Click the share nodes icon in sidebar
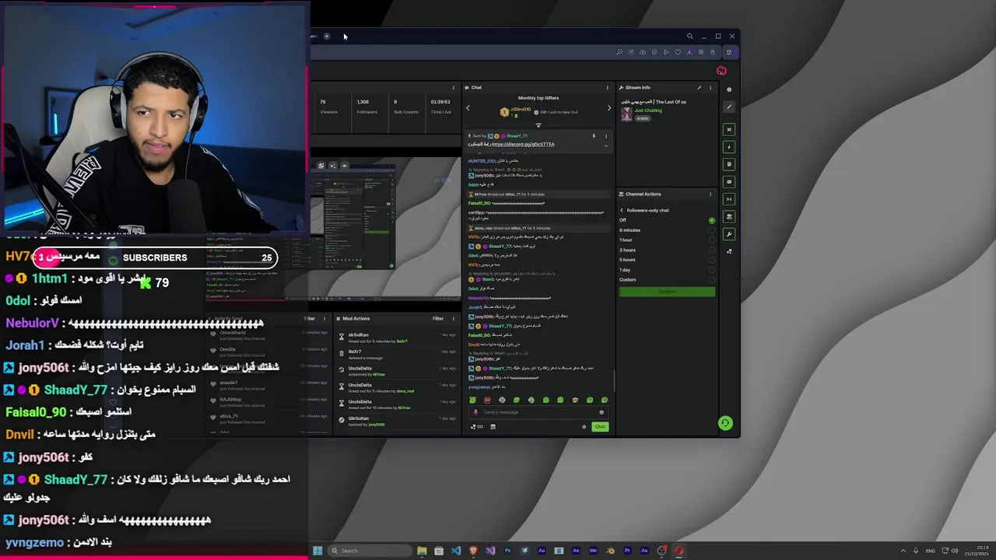Viewport: 996px width, 560px height. pyautogui.click(x=729, y=251)
